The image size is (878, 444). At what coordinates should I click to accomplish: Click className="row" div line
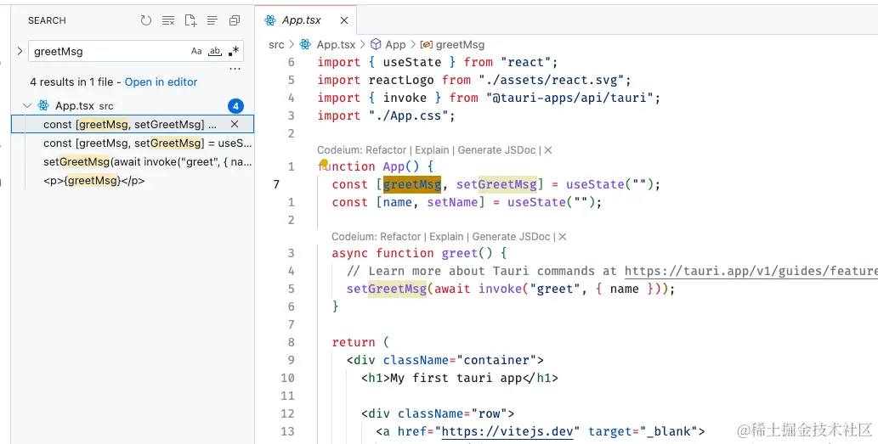tap(438, 413)
